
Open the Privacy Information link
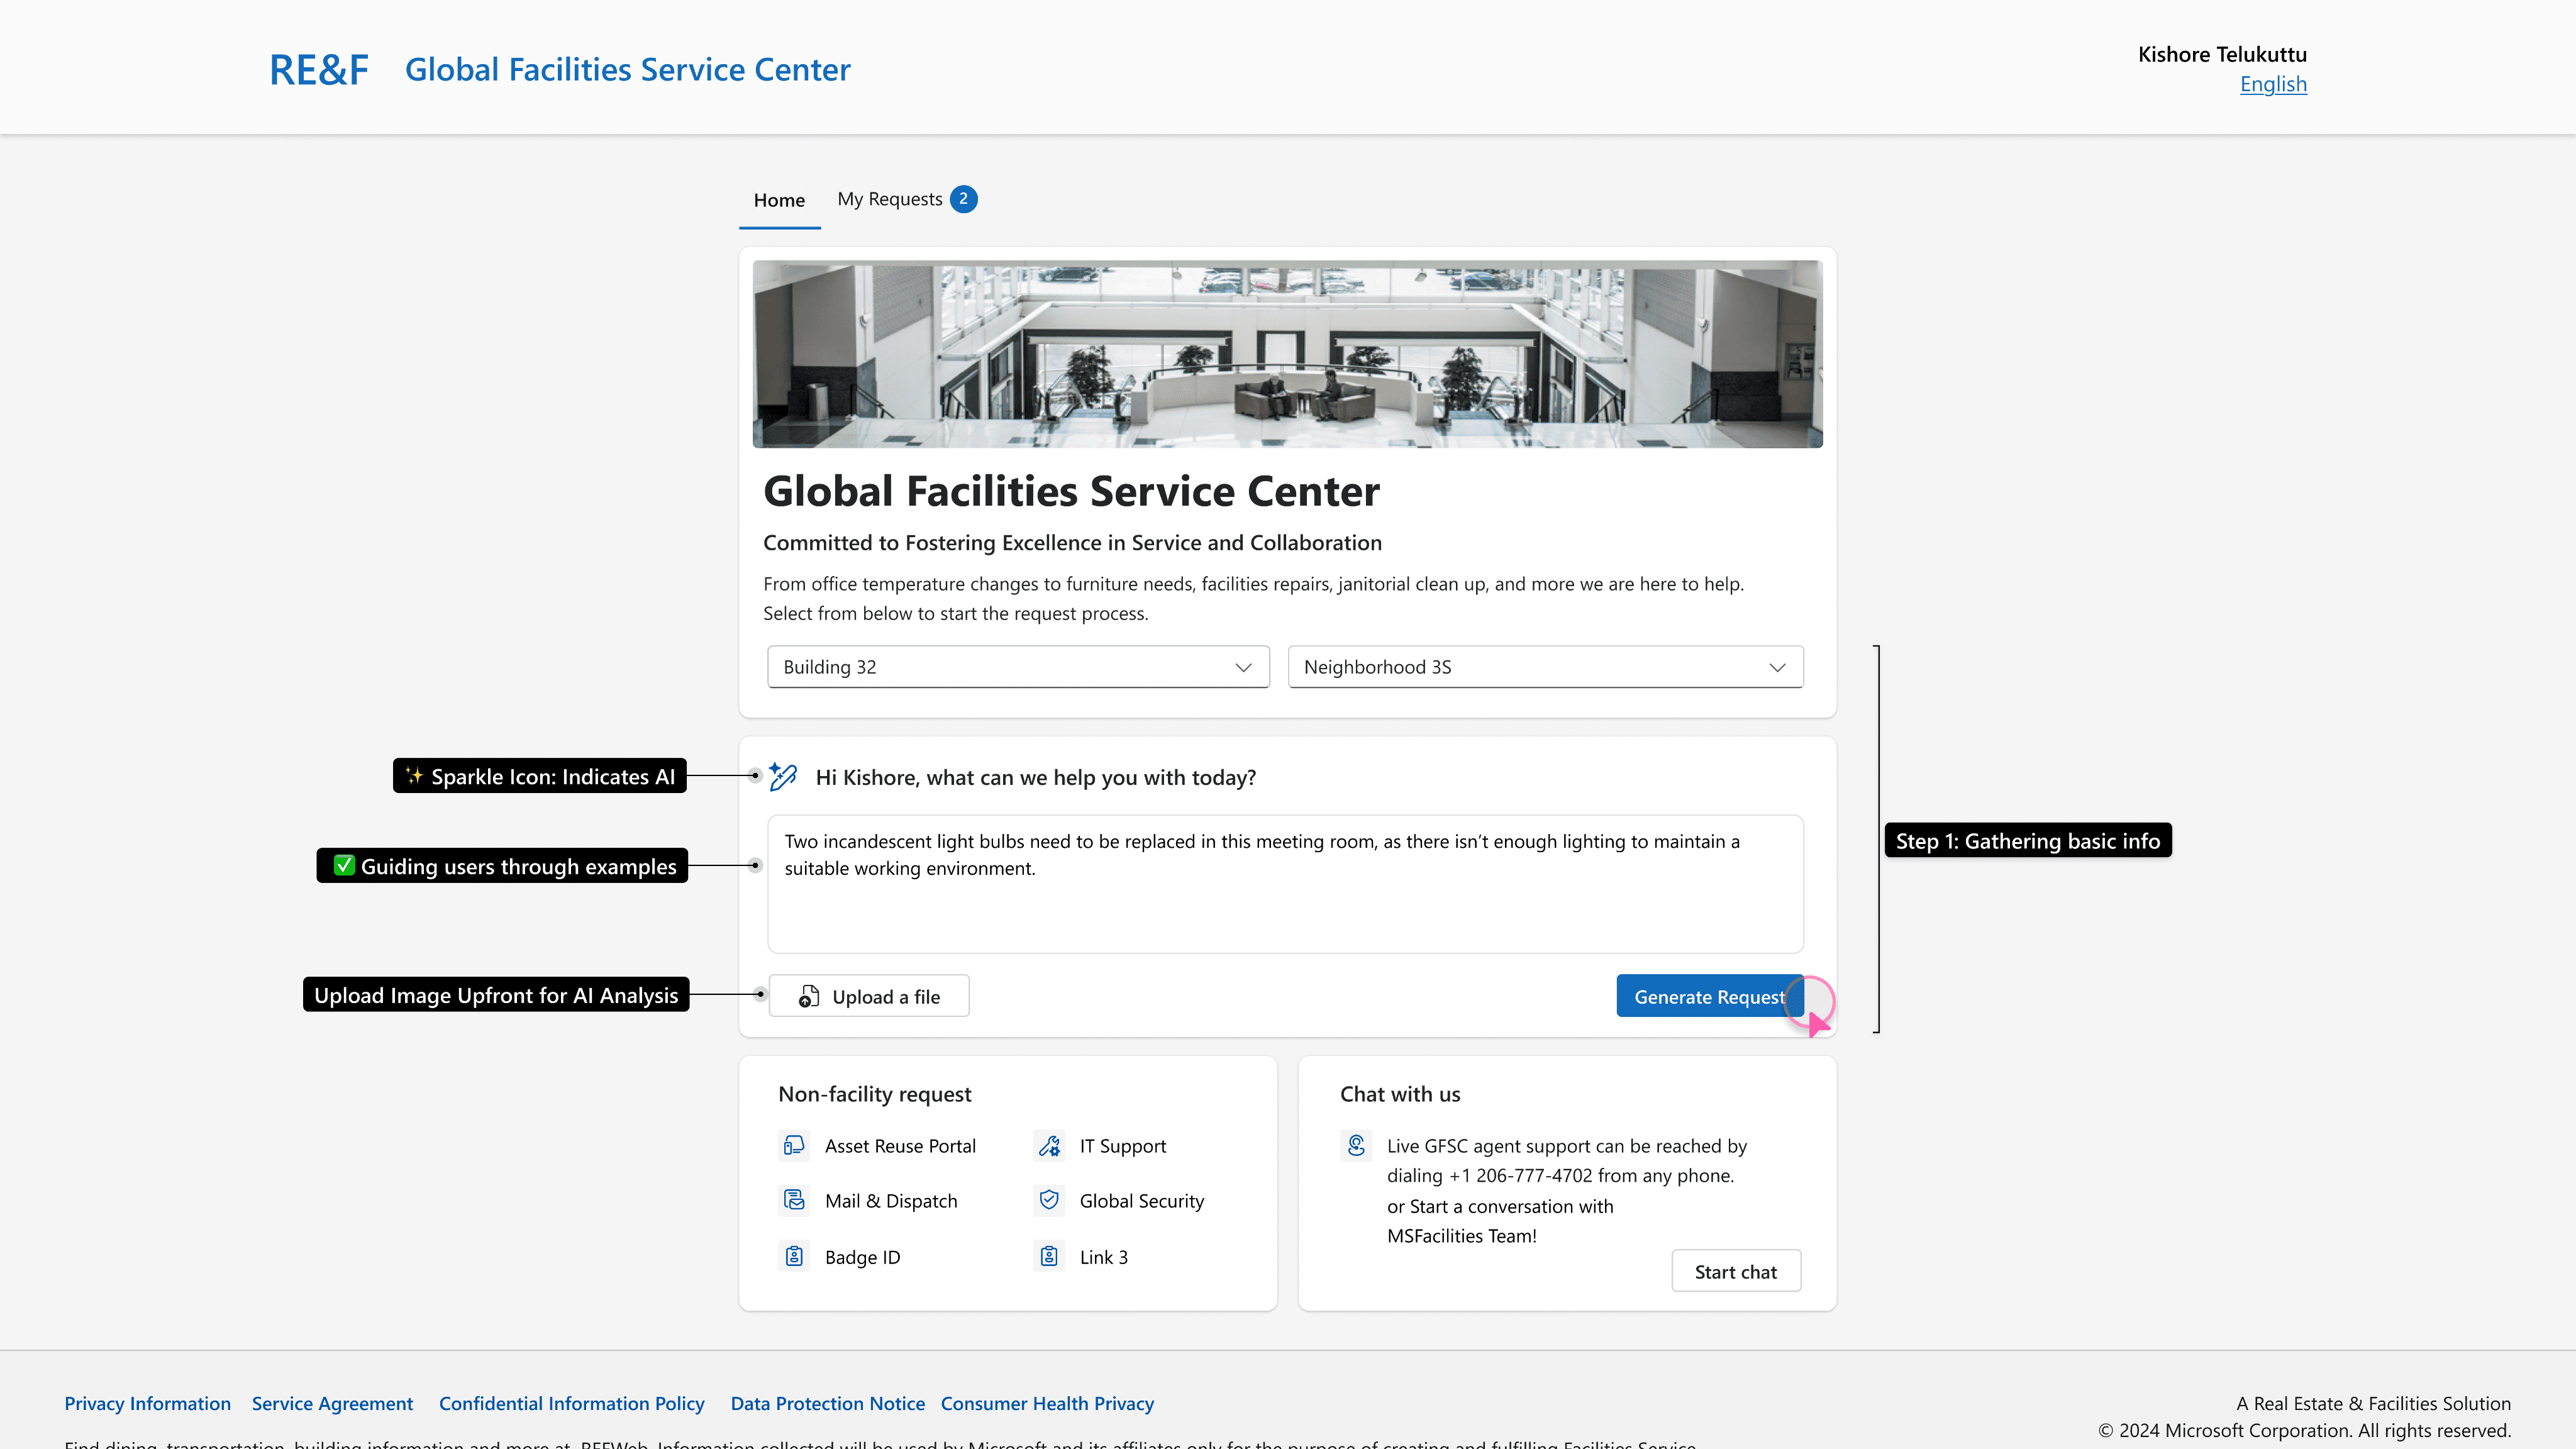[x=147, y=1403]
